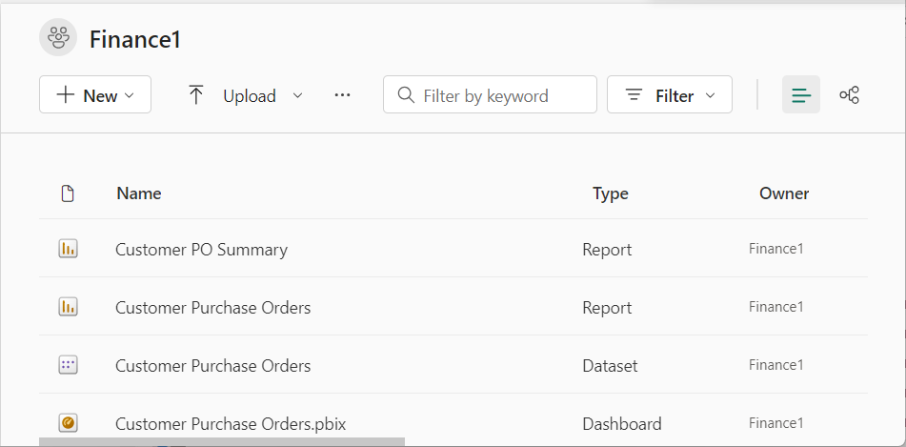The image size is (906, 447).
Task: Click the file type column header icon
Action: tap(68, 193)
